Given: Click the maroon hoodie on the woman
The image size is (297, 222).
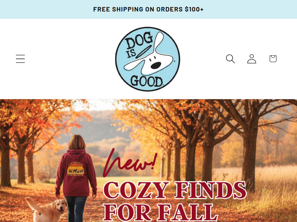Looking at the screenshot, I should pos(76,173).
